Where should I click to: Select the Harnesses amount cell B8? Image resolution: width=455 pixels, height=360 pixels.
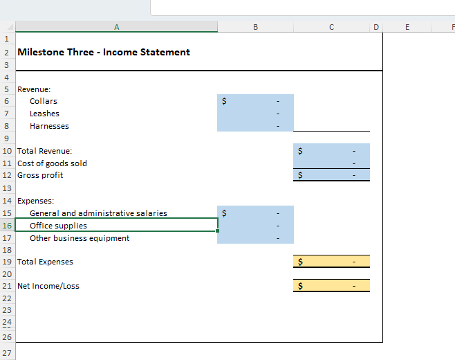click(255, 126)
